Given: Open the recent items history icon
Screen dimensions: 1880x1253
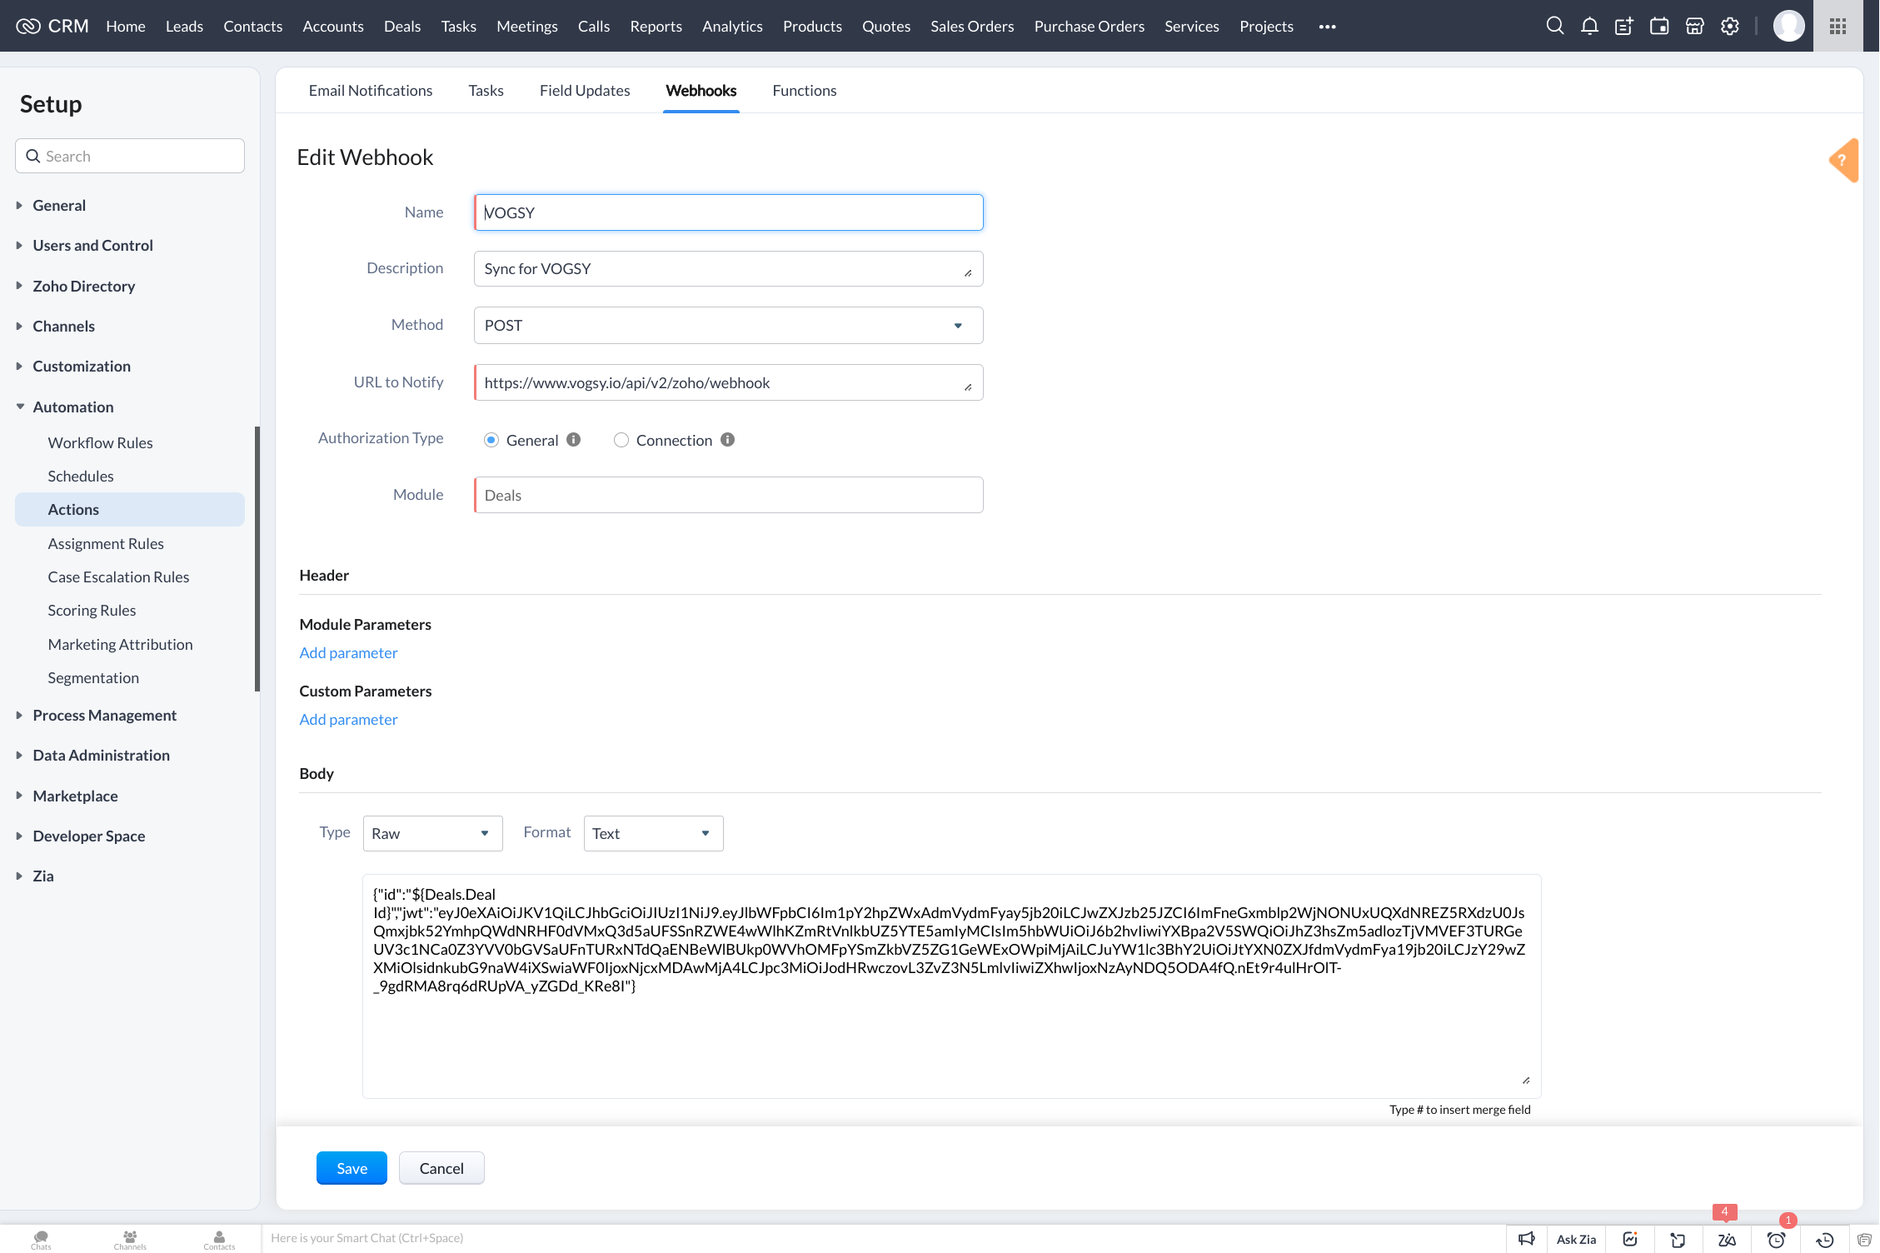Looking at the screenshot, I should coord(1824,1239).
